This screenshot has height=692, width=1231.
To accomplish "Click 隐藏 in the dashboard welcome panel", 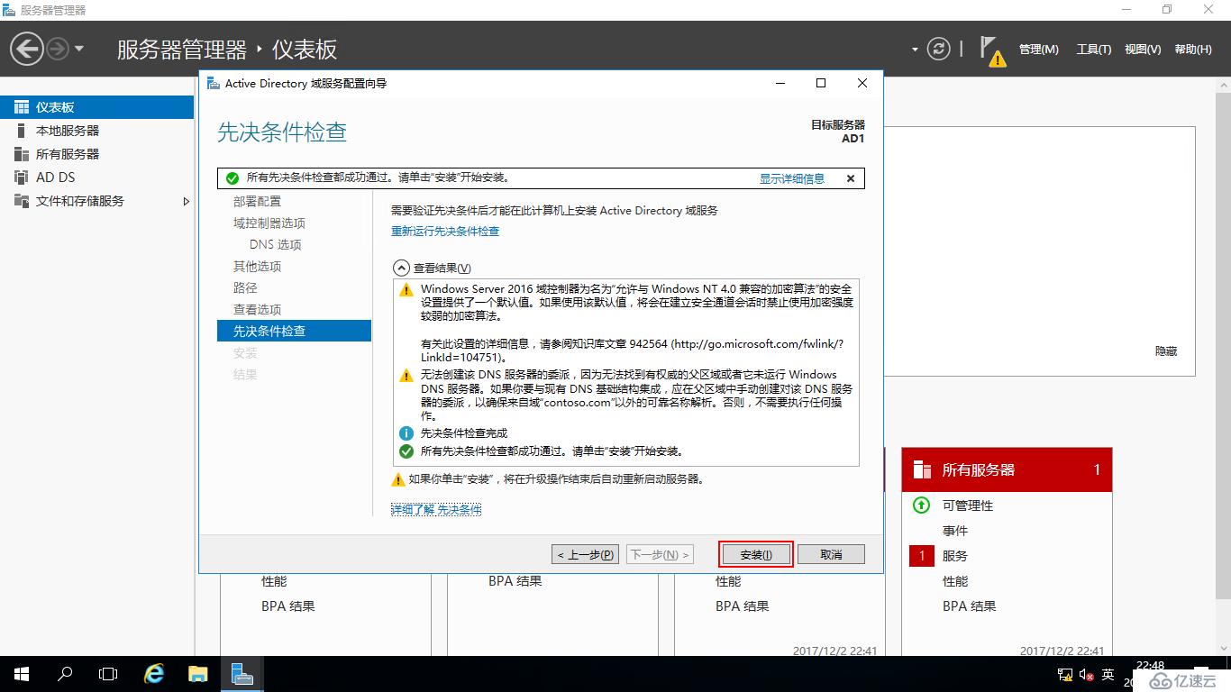I will (1166, 351).
